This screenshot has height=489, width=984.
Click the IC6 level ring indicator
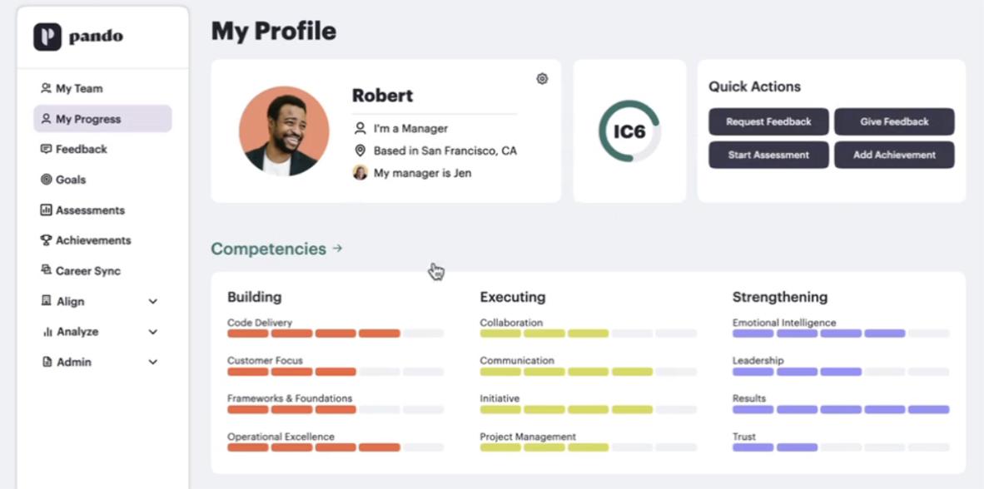click(x=629, y=131)
